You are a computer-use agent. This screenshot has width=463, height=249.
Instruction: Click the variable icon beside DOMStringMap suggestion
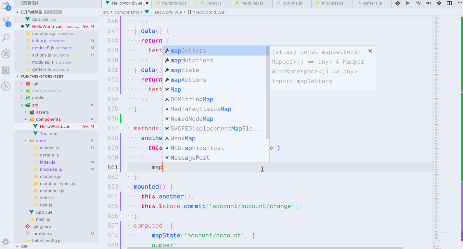point(167,99)
